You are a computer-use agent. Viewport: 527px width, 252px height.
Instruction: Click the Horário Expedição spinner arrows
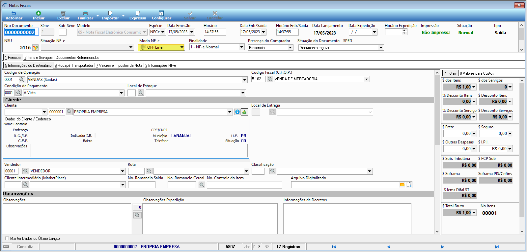click(404, 32)
